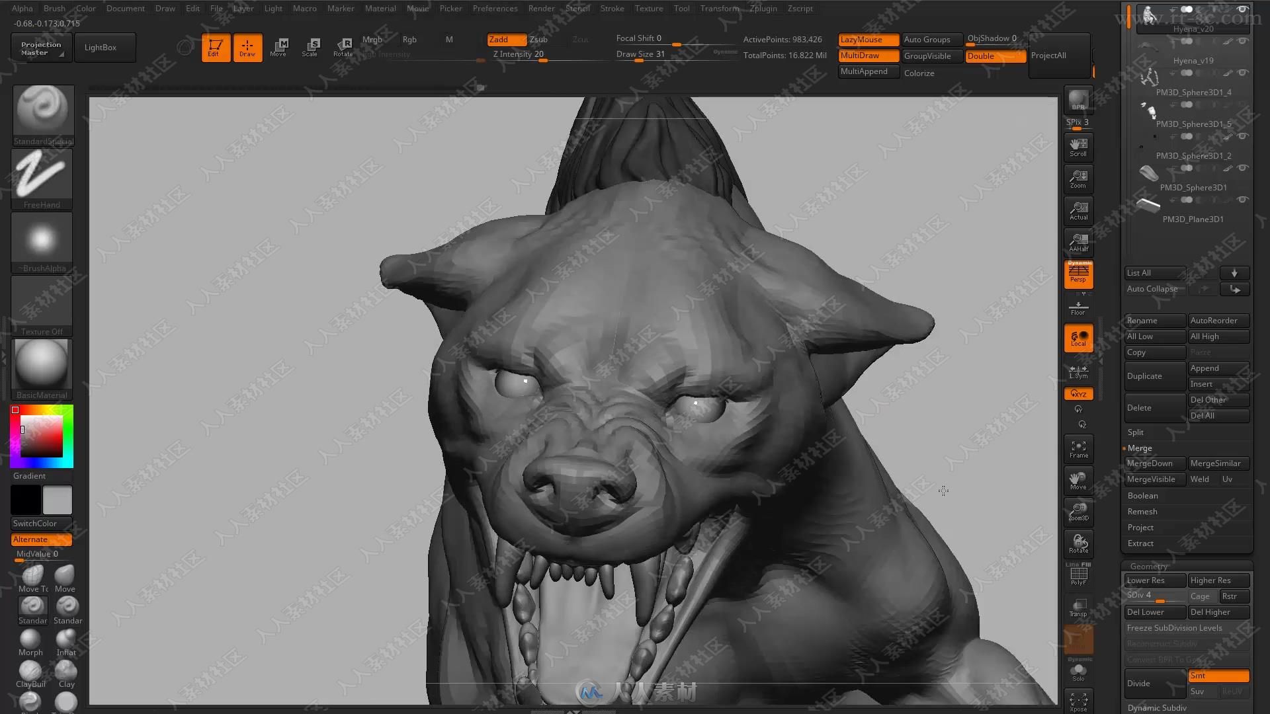This screenshot has width=1270, height=714.
Task: Expand the Merge subtool section
Action: pyautogui.click(x=1139, y=447)
